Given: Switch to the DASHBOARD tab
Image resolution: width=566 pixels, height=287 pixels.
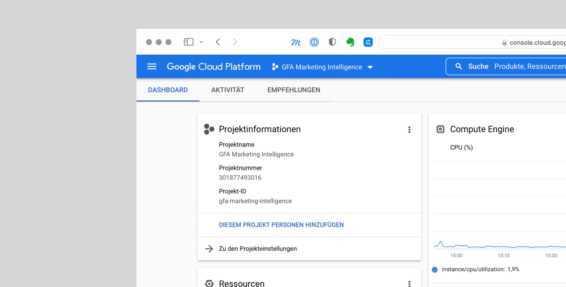Looking at the screenshot, I should pos(168,90).
